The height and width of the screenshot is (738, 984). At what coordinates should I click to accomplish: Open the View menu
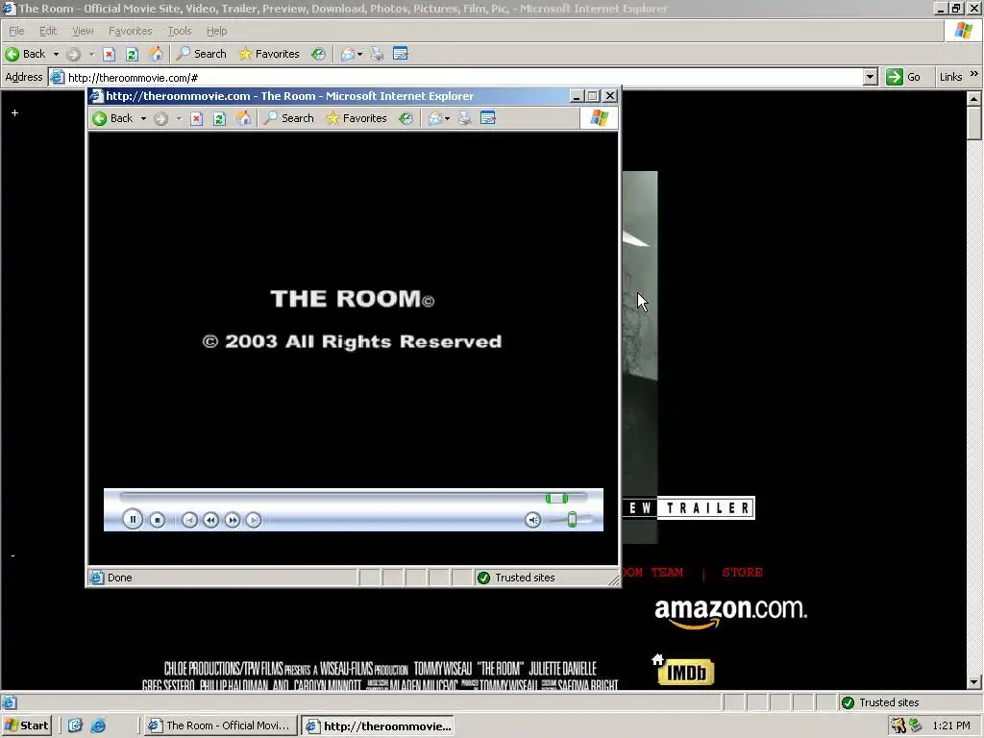[83, 31]
